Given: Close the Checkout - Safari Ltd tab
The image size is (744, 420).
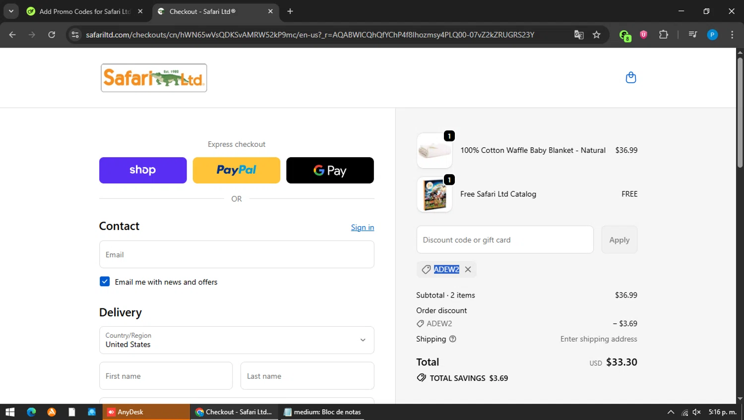Looking at the screenshot, I should click(x=270, y=11).
